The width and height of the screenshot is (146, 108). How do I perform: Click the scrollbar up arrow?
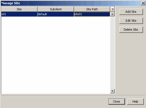[112, 14]
